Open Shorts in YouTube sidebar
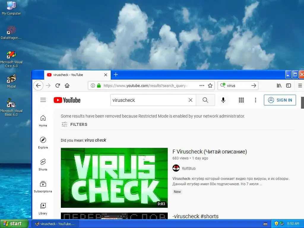 tap(43, 165)
